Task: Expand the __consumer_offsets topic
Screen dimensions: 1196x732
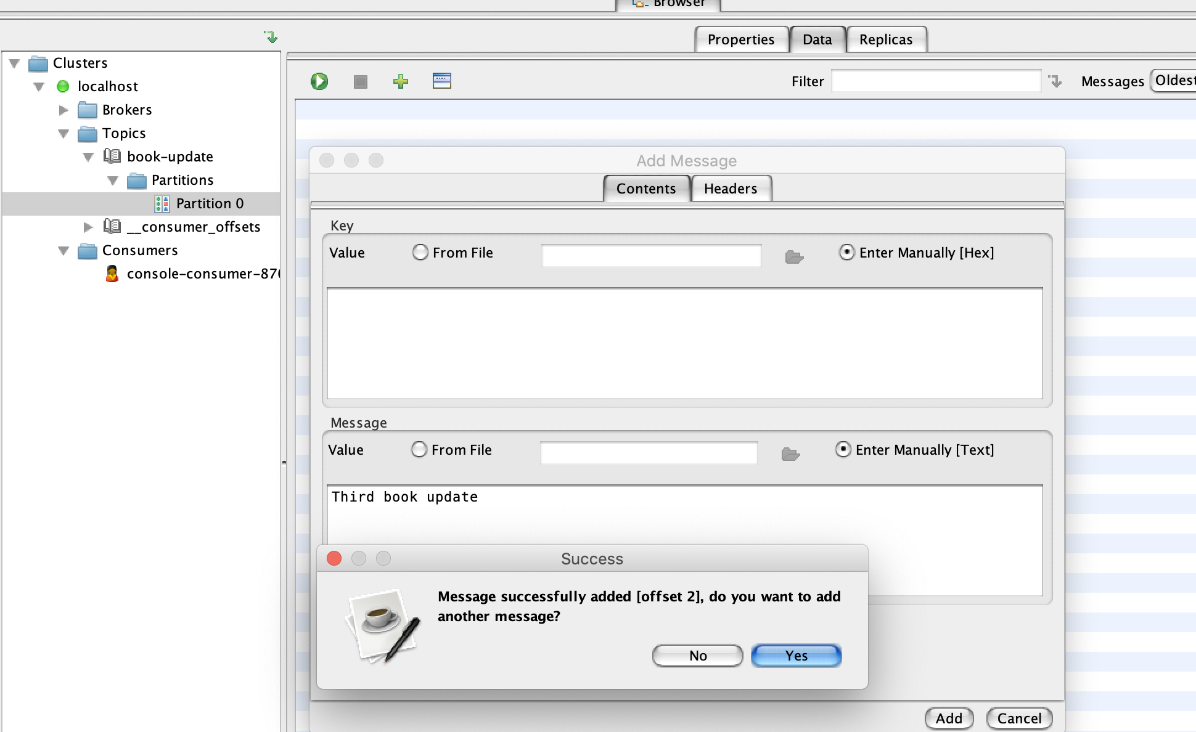Action: point(88,227)
